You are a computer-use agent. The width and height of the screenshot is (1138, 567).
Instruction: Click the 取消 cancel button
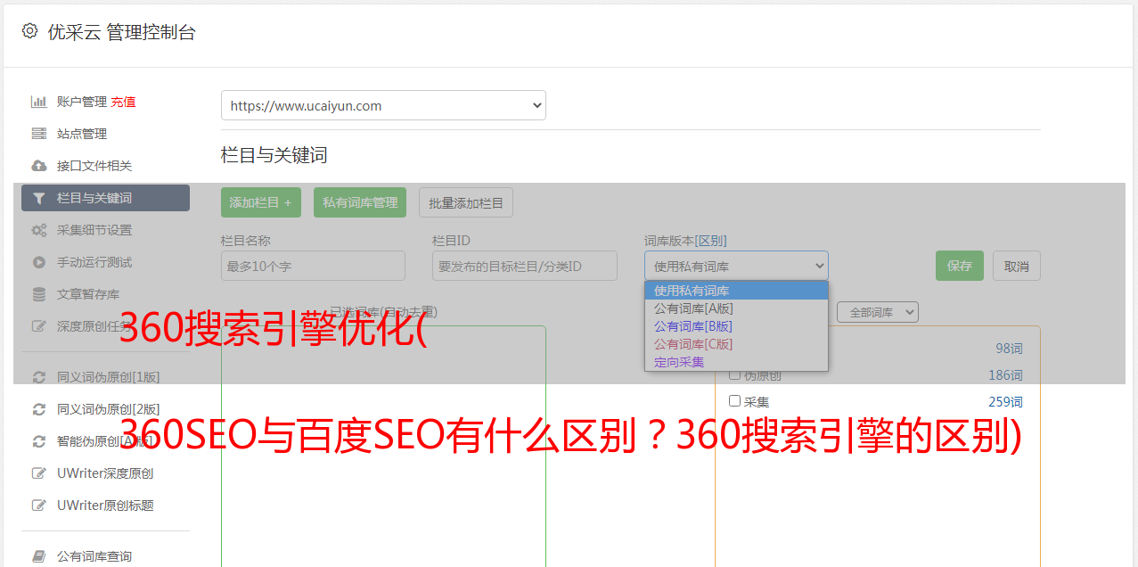(1017, 266)
